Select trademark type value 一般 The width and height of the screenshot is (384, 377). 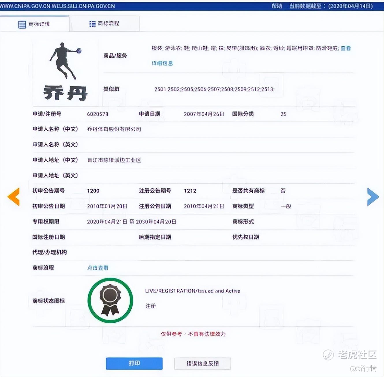pos(286,206)
